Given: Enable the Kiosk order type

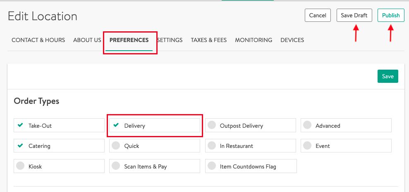Looking at the screenshot, I should (x=20, y=166).
